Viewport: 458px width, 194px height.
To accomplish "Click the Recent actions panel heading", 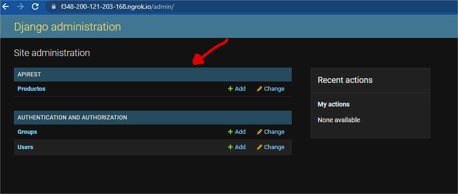I will coord(345,80).
